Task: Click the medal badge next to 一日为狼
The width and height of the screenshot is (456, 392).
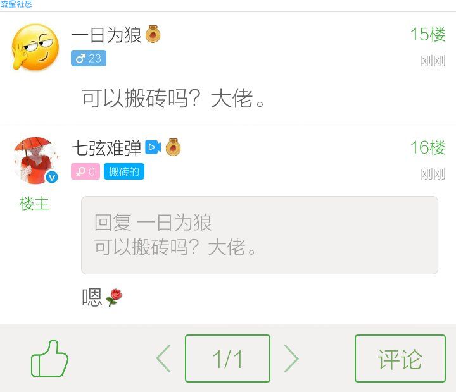Action: pos(153,34)
